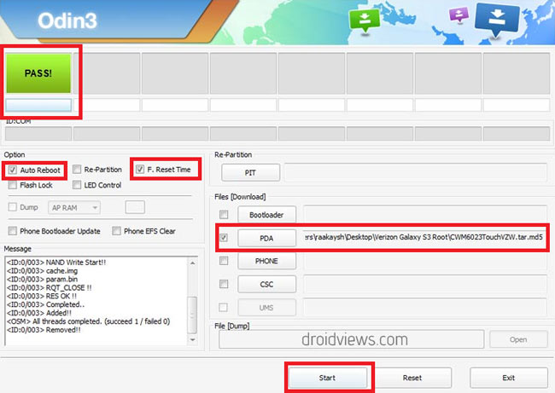
Task: Click the Start button
Action: (327, 378)
